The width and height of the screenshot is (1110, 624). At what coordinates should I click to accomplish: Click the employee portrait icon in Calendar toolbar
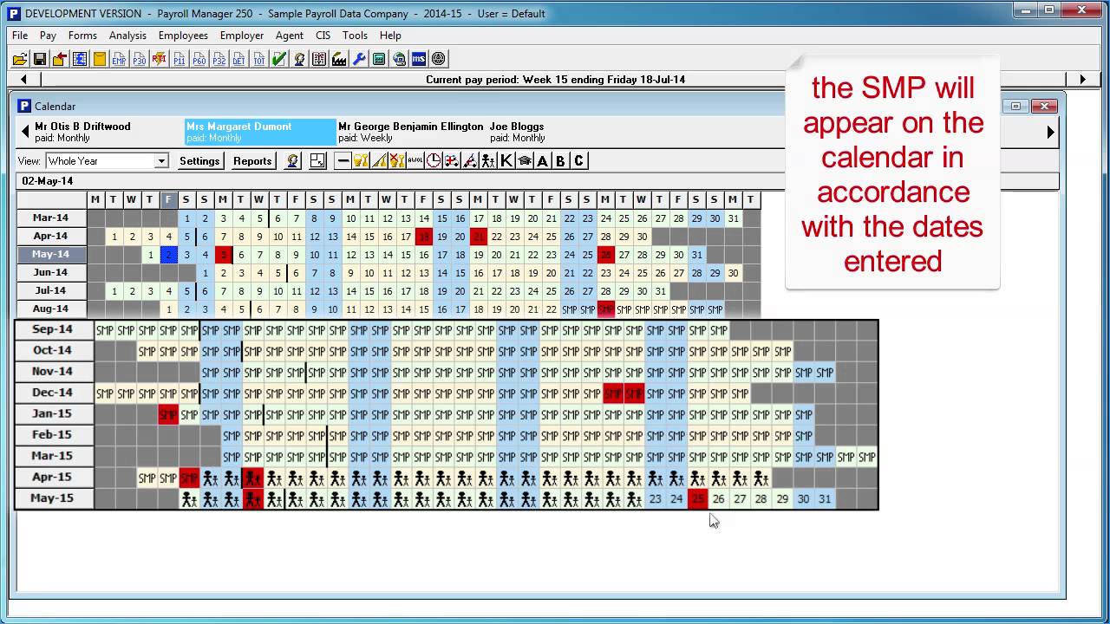(294, 160)
